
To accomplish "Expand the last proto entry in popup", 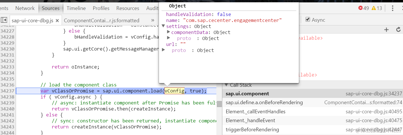I will tap(163, 50).
